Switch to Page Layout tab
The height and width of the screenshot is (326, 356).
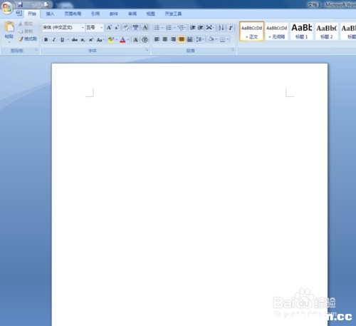click(73, 14)
